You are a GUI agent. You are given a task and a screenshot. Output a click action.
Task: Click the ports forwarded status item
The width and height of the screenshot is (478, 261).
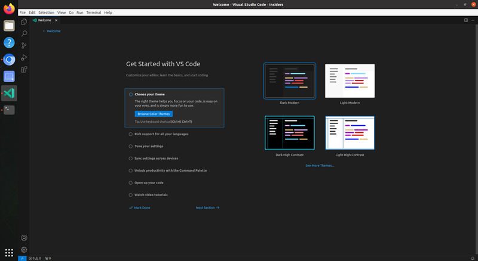(48, 258)
